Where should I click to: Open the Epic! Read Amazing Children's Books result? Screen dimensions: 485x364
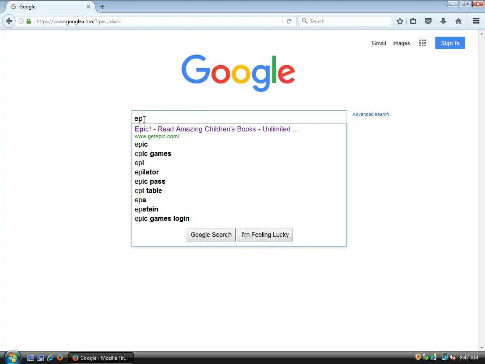pos(216,129)
